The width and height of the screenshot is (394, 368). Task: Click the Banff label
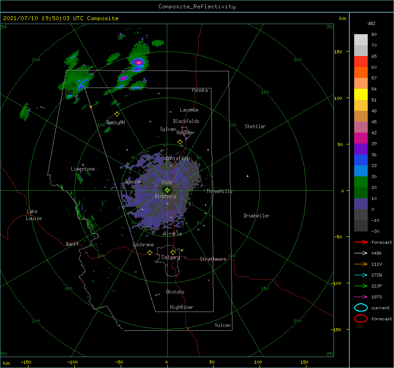(72, 244)
